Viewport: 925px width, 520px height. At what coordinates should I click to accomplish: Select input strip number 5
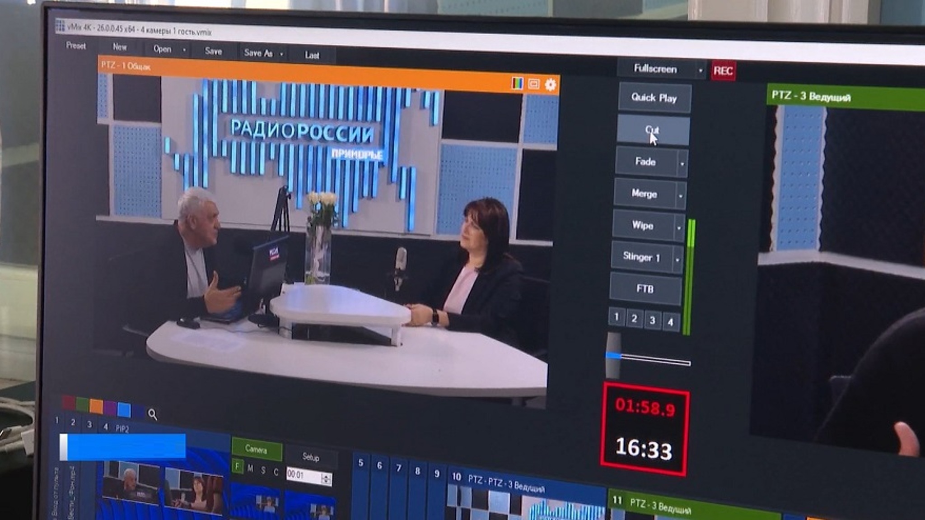coord(361,463)
